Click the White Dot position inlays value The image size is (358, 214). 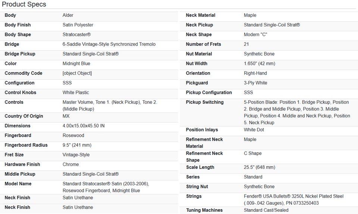(254, 130)
